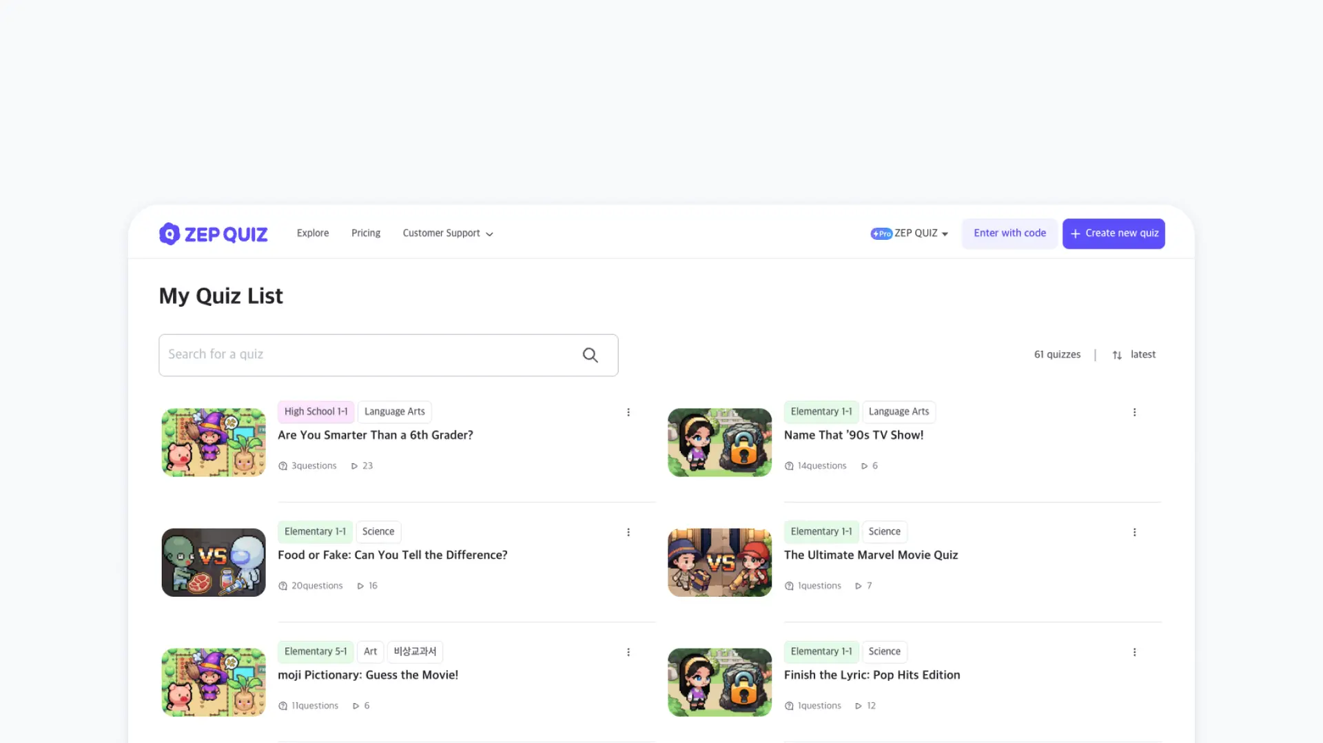Click the Finish the Lyric quiz thumbnail
The image size is (1323, 743).
pos(719,682)
